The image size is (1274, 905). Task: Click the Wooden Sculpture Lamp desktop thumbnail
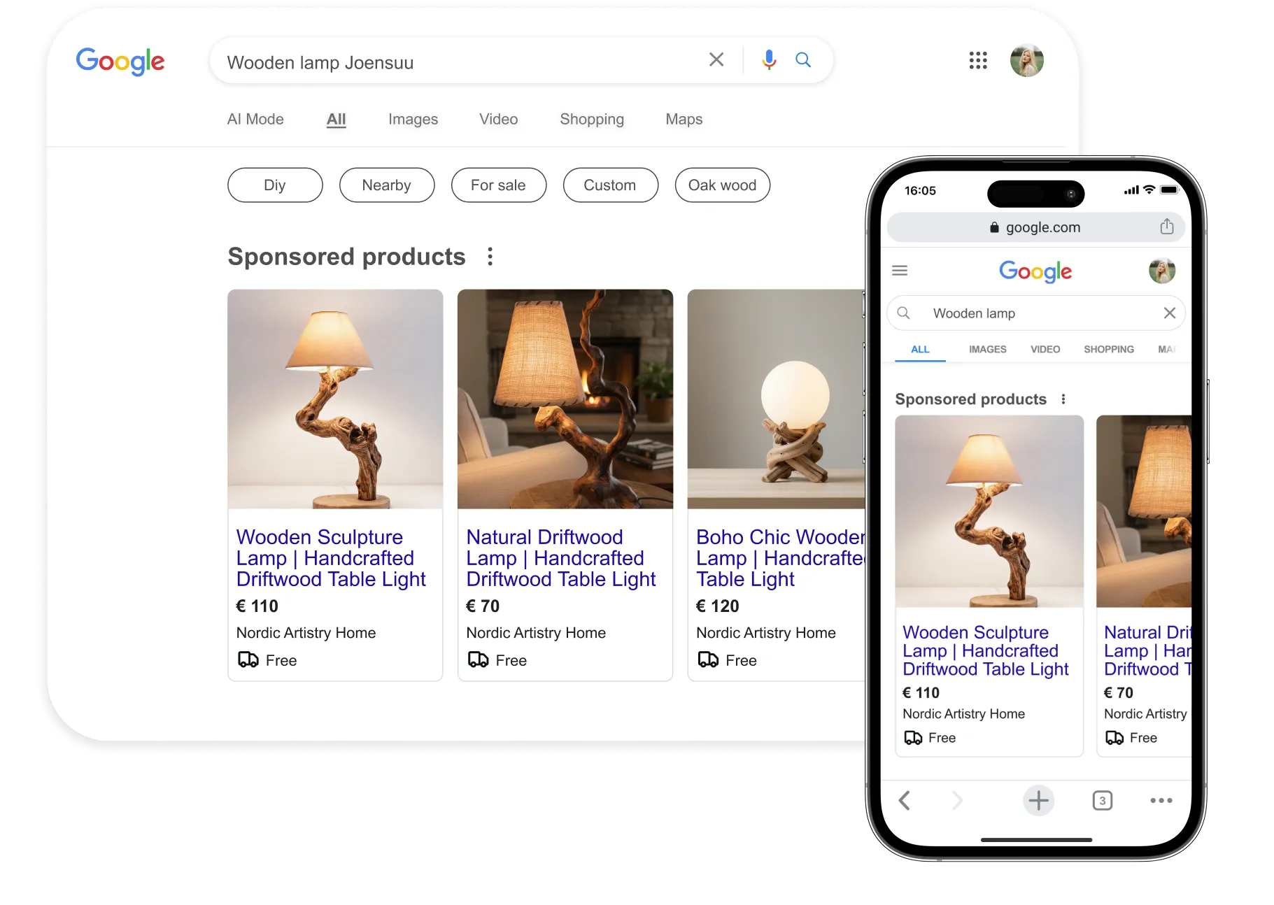pos(335,399)
